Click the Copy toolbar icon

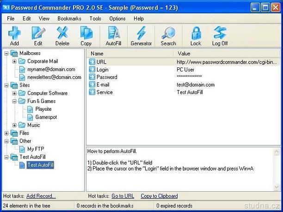pos(86,36)
